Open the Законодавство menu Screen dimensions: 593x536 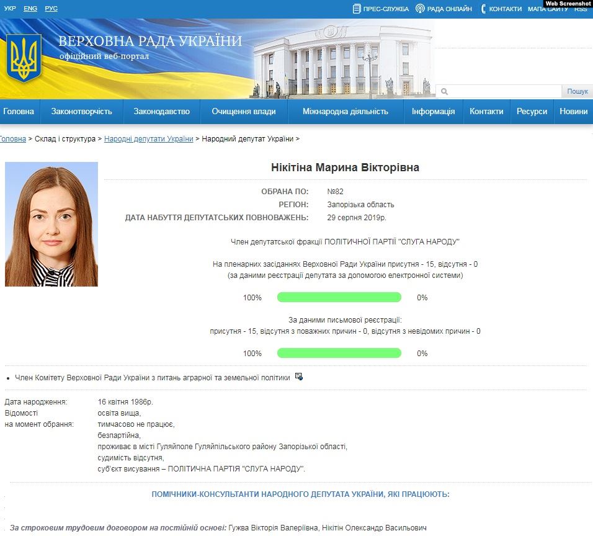tap(161, 112)
